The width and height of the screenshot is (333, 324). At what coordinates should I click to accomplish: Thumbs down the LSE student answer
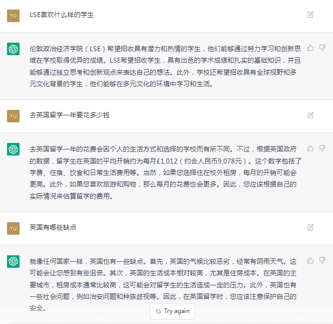(322, 48)
